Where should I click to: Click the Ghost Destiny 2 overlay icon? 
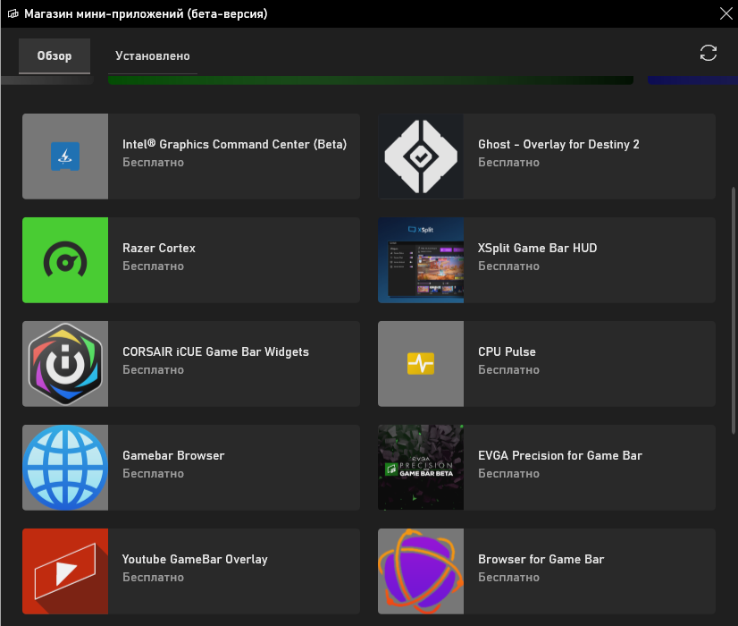[421, 156]
